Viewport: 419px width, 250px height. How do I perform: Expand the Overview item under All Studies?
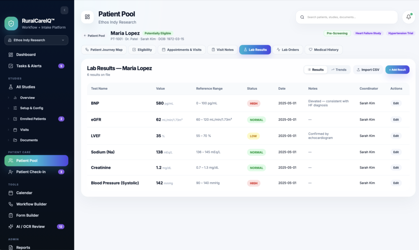point(8,98)
